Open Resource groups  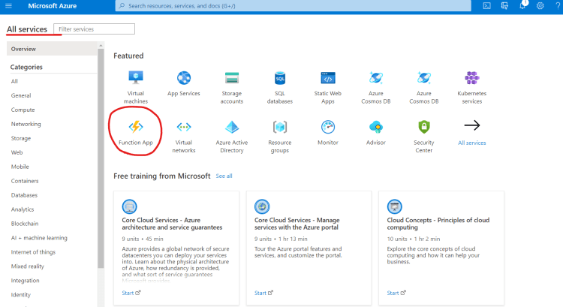point(280,137)
